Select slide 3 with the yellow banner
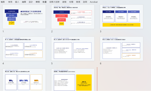 click(x=122, y=17)
